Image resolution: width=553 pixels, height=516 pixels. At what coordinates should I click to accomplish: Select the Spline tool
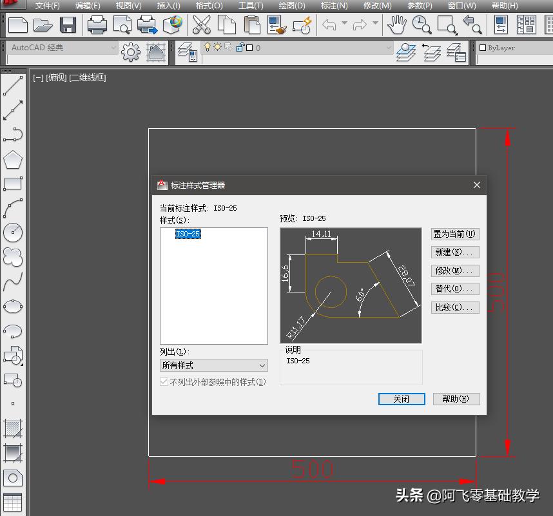pos(13,281)
